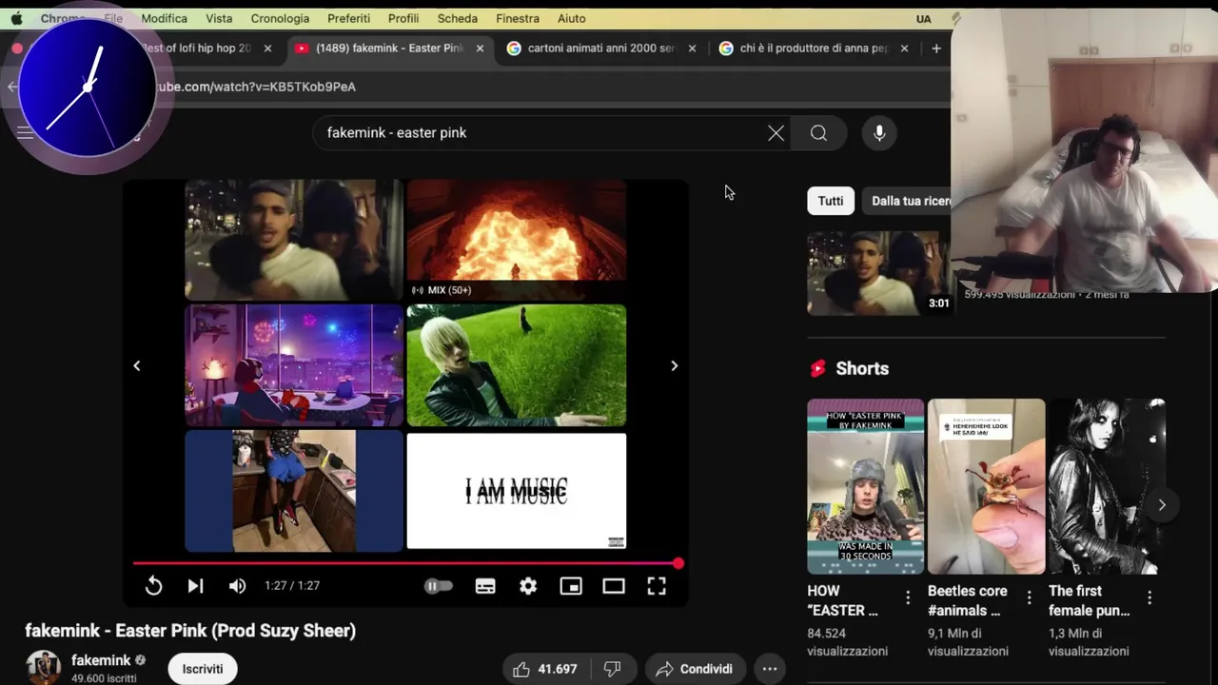Viewport: 1218px width, 685px height.
Task: Click the video title Easter Pink text
Action: click(190, 630)
